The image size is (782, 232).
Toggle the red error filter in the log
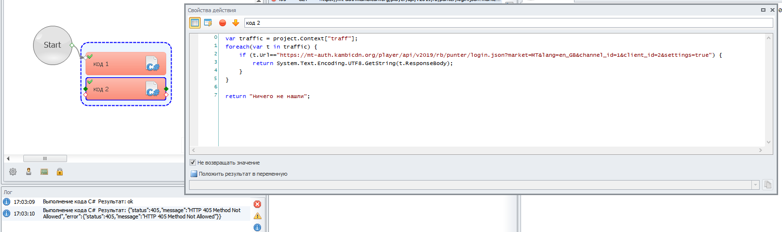click(258, 204)
